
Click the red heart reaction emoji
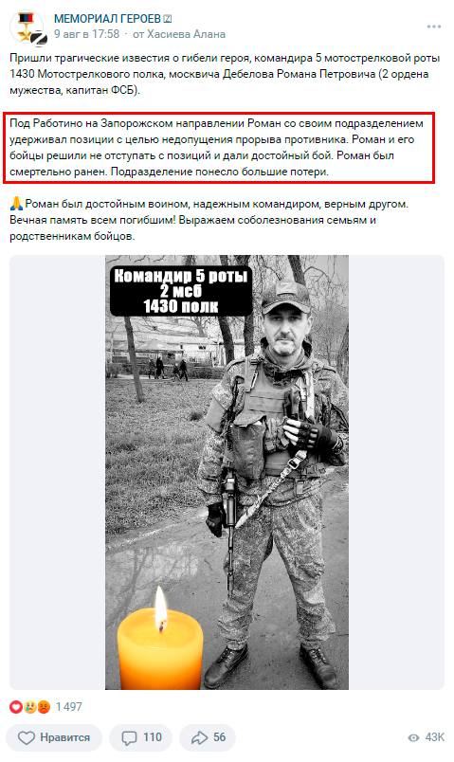[16, 707]
